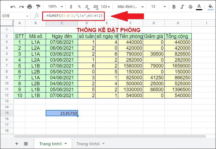The width and height of the screenshot is (216, 149).
Task: Select the Paint format tool
Action: [x=38, y=6]
